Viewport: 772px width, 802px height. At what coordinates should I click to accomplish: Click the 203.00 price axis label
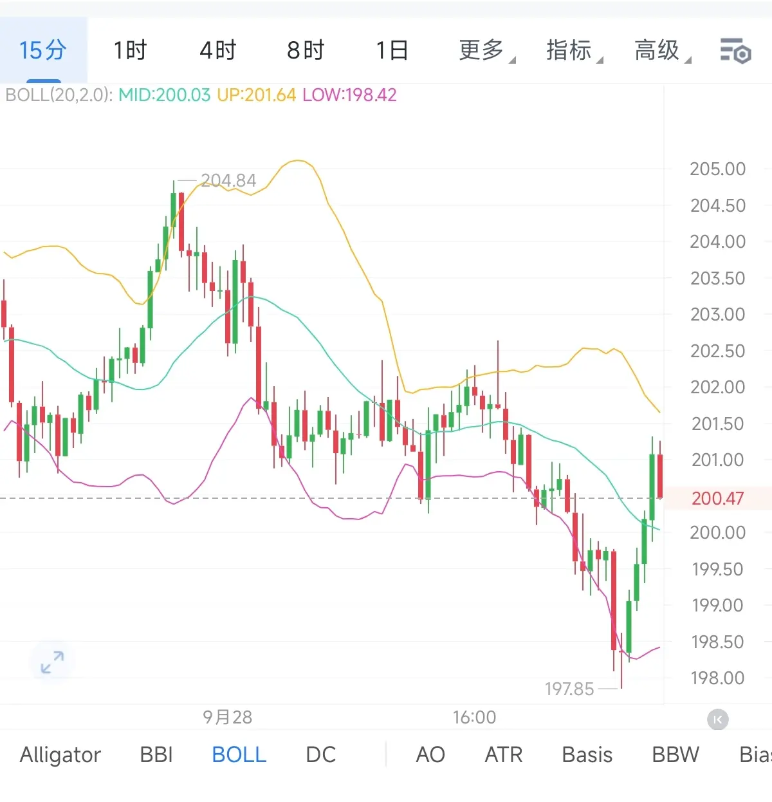[x=717, y=314]
